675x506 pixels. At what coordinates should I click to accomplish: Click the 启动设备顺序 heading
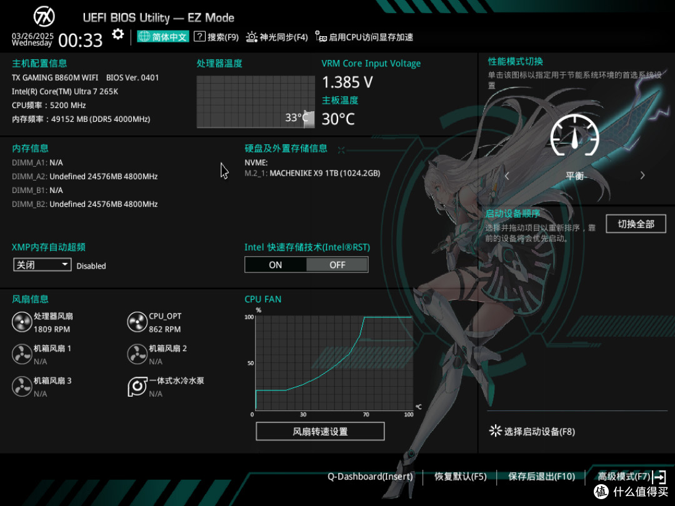click(x=512, y=214)
